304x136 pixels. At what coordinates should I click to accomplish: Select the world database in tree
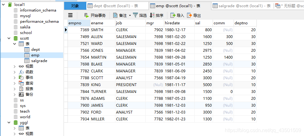(25, 117)
